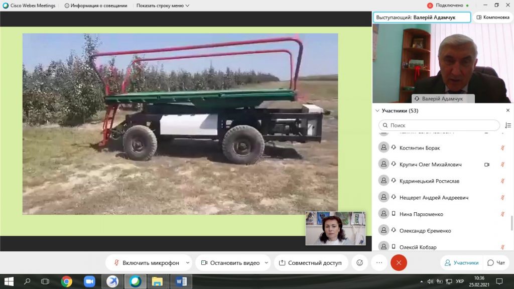This screenshot has width=514, height=289.
Task: Click the Поиск participant search field
Action: [x=439, y=125]
